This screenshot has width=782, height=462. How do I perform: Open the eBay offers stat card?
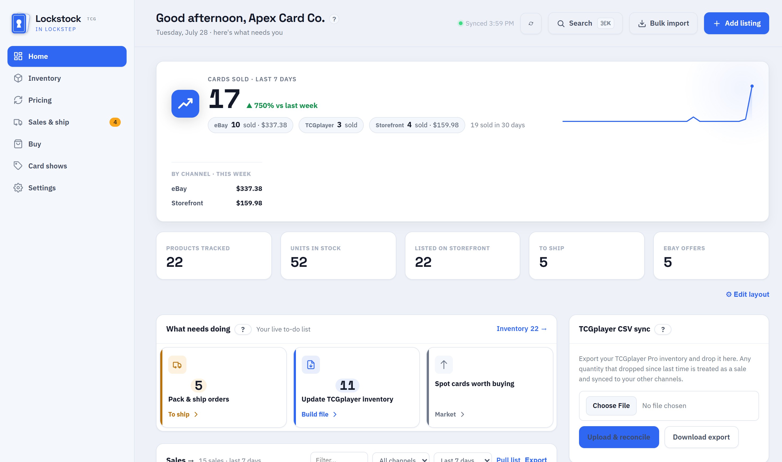coord(711,256)
